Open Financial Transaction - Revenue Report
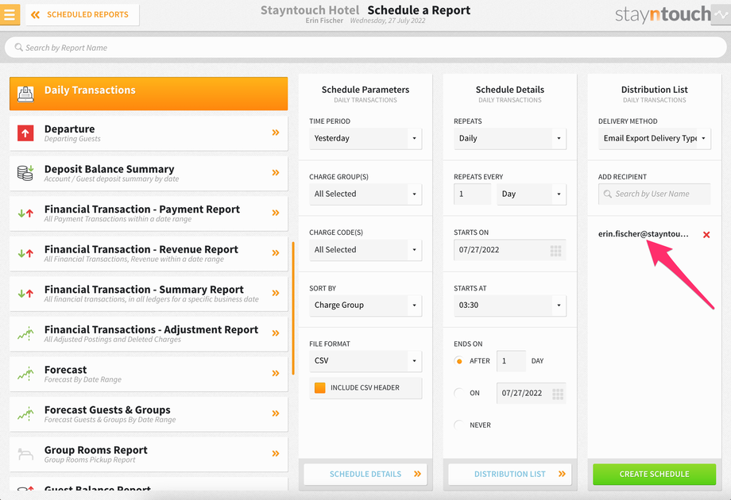 [149, 253]
